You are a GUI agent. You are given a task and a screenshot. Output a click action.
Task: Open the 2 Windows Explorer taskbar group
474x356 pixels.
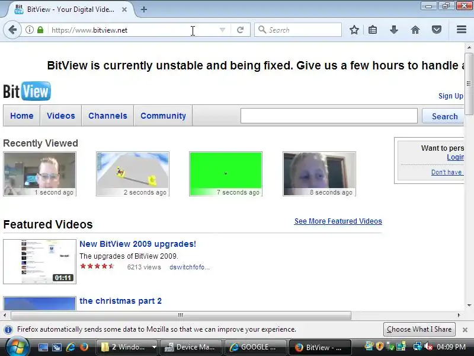[128, 347]
